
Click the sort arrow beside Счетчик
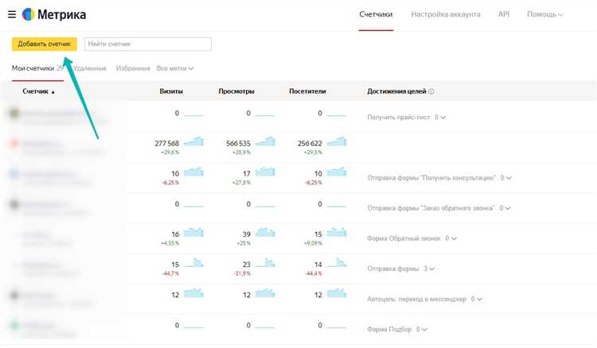53,92
